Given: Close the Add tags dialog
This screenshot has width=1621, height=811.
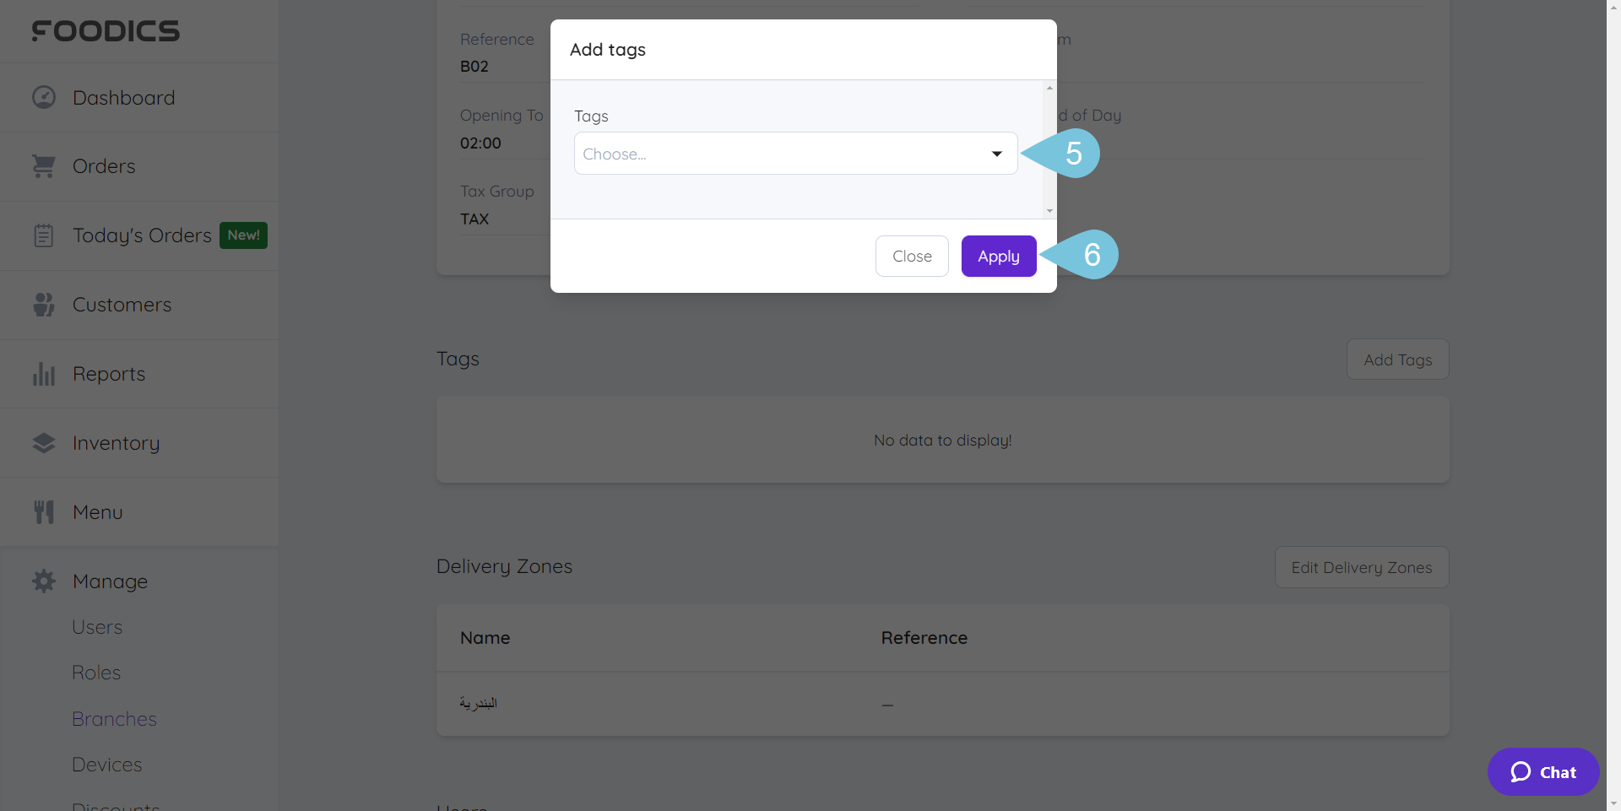Looking at the screenshot, I should 911,256.
